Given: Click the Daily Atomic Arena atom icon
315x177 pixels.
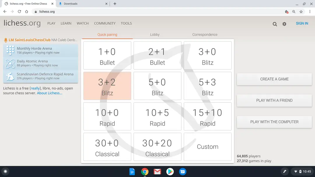Looking at the screenshot, I should 10,63.
